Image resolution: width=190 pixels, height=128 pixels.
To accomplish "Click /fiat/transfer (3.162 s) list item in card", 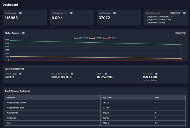I will [x=156, y=23].
